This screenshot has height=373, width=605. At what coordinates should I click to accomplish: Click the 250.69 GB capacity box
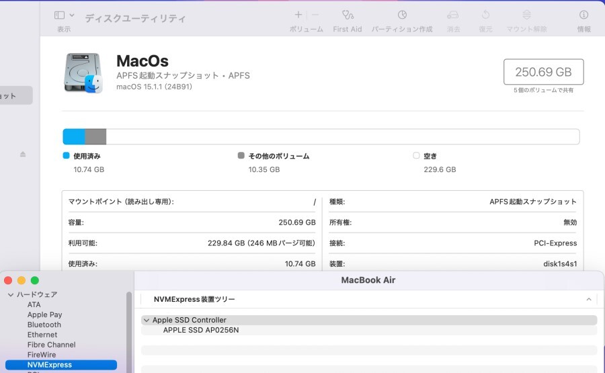[543, 72]
